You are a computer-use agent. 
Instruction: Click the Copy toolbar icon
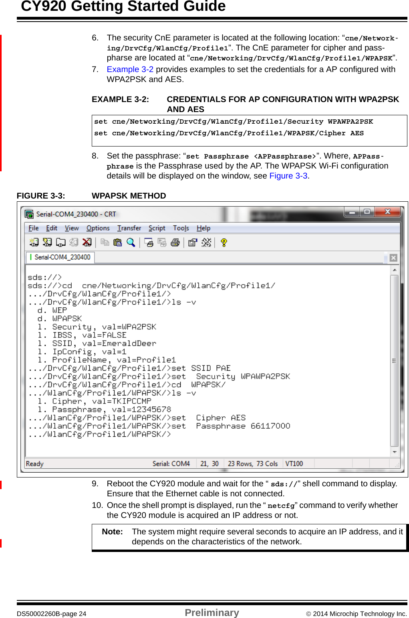(105, 242)
